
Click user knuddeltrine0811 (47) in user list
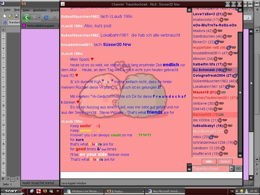(x=215, y=53)
